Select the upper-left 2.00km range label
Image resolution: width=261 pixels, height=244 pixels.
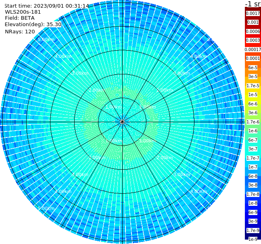point(97,90)
